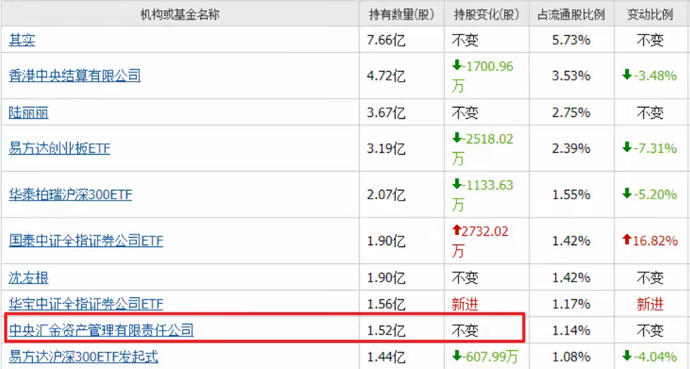Viewport: 690px width, 369px height.
Task: Click the -607.99万 change value
Action: tap(486, 356)
